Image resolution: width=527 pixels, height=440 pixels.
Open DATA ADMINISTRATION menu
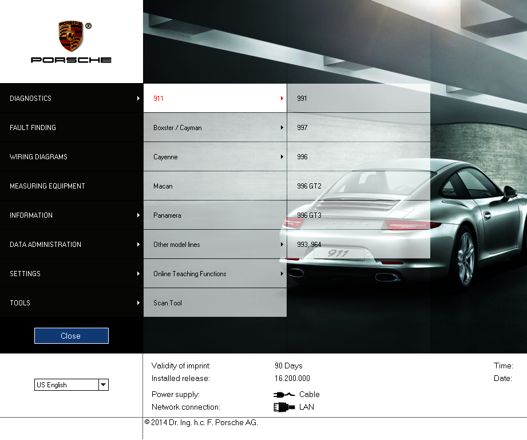(x=72, y=245)
